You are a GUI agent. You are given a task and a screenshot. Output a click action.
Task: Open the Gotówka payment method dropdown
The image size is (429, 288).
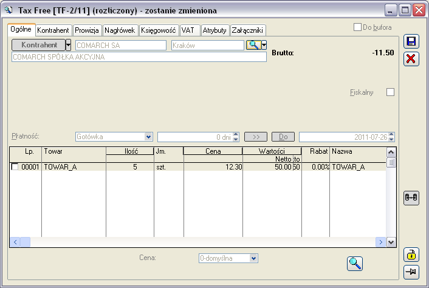pyautogui.click(x=148, y=137)
